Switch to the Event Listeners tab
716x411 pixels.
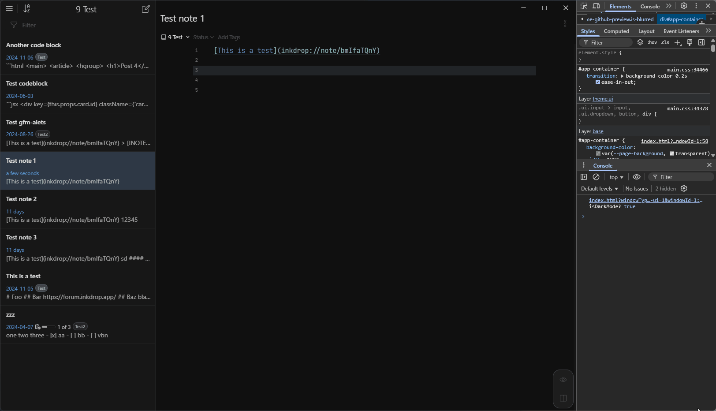point(681,31)
